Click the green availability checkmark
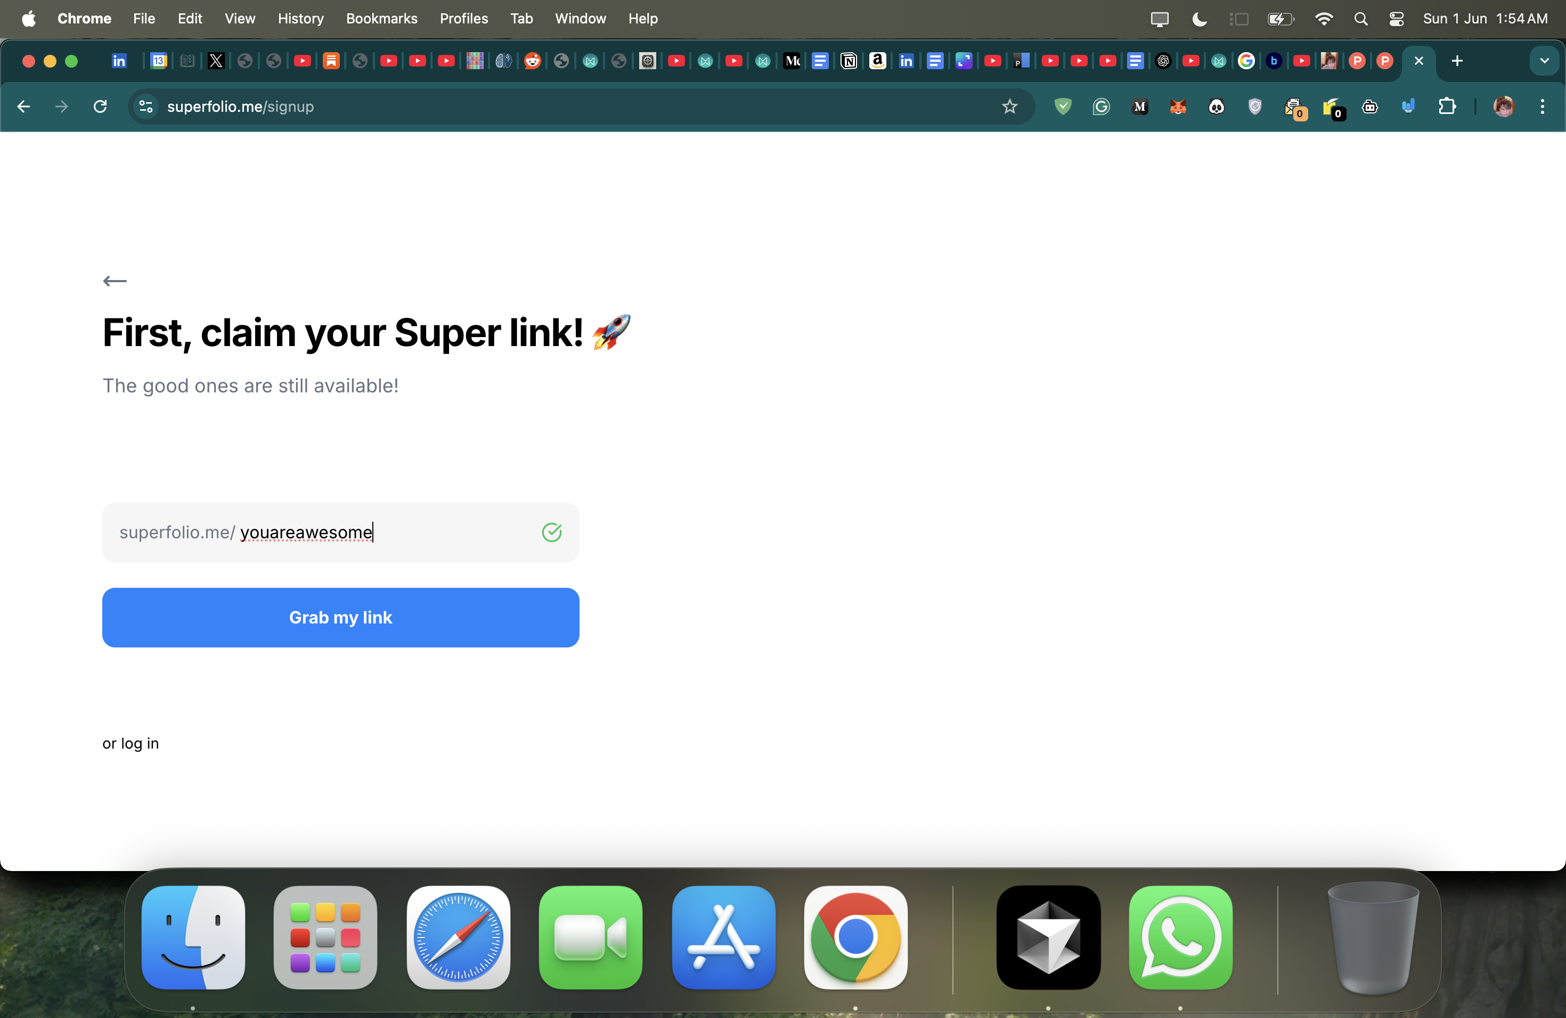The height and width of the screenshot is (1018, 1566). pos(551,532)
